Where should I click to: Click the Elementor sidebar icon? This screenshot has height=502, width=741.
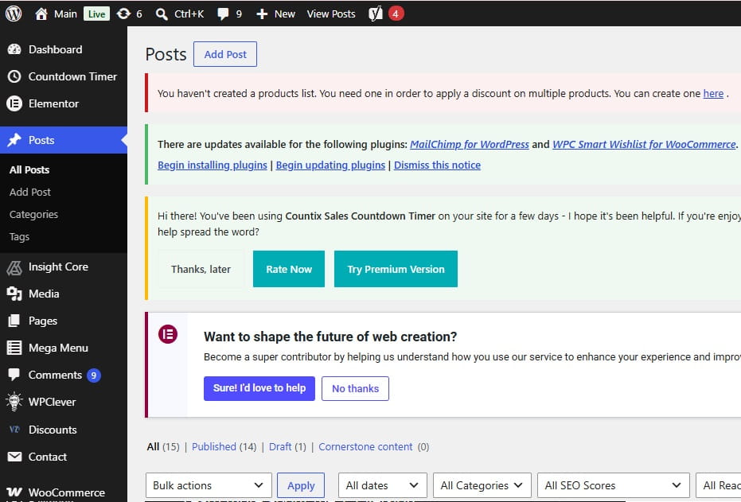click(14, 103)
